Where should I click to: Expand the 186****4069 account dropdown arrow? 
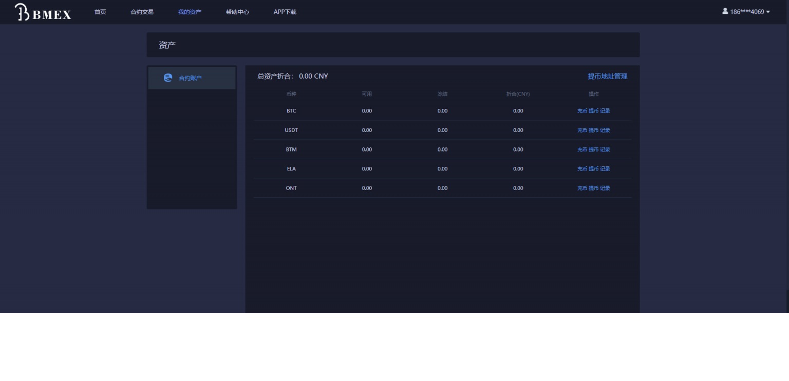click(x=768, y=12)
